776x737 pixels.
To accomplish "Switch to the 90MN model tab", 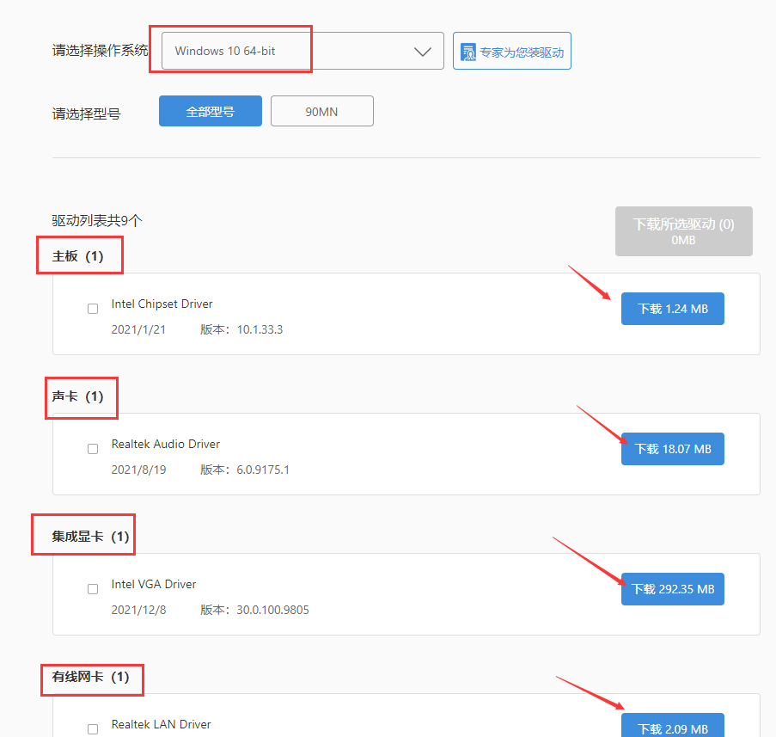I will click(321, 112).
